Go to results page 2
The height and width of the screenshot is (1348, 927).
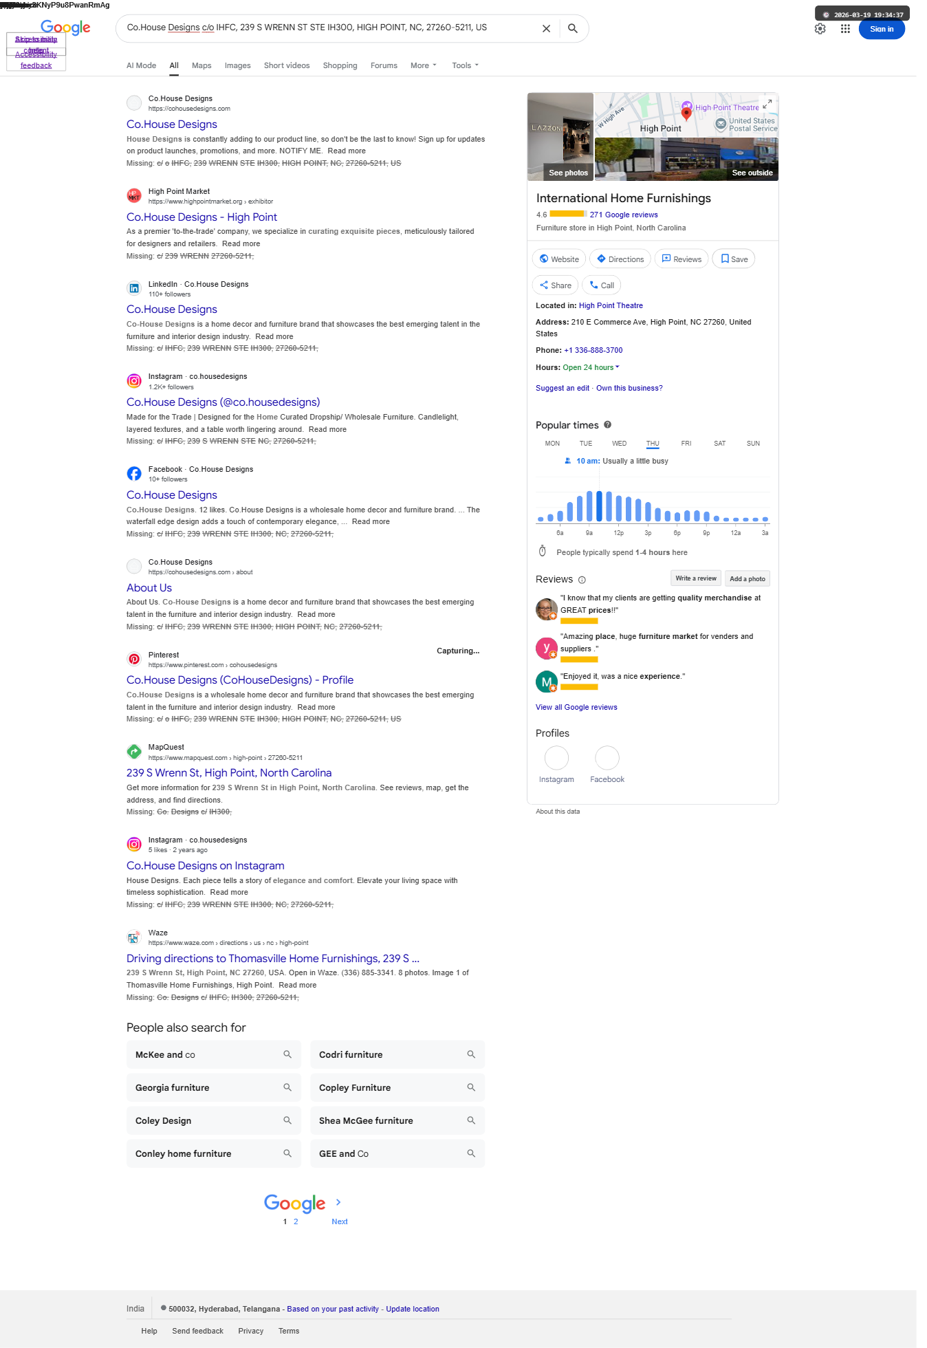tap(296, 1221)
